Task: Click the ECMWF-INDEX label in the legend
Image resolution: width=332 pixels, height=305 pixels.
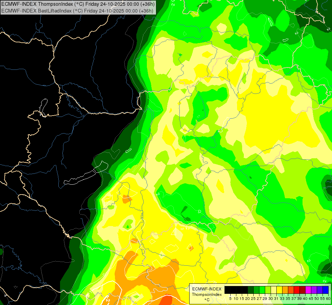Action: [207, 289]
